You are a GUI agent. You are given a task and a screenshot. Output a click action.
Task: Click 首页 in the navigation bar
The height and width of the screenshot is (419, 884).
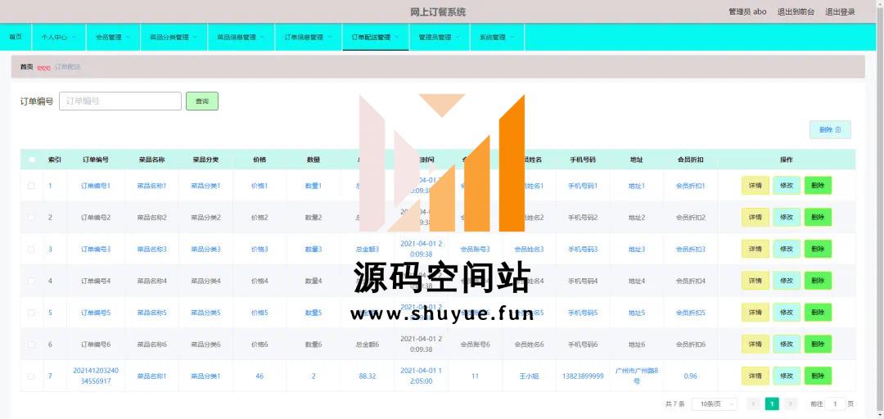click(x=16, y=37)
